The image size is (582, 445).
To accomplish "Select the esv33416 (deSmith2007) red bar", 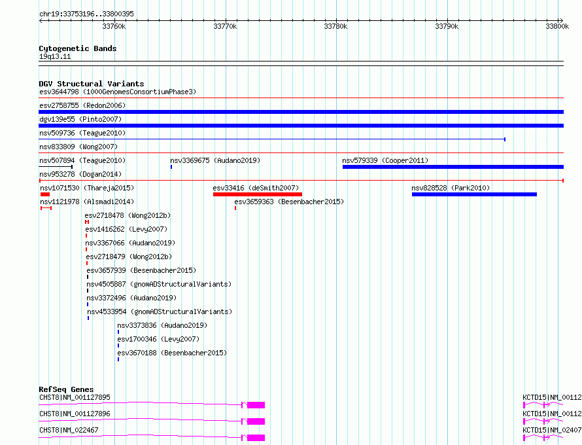I will [257, 194].
